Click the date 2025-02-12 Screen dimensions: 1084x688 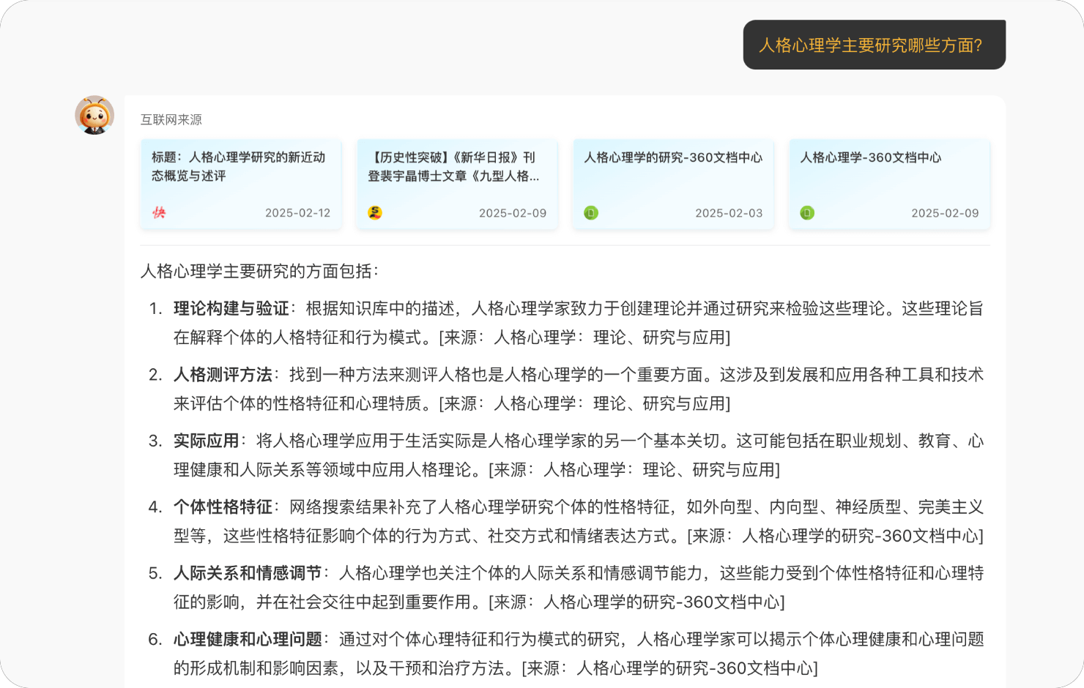(297, 213)
